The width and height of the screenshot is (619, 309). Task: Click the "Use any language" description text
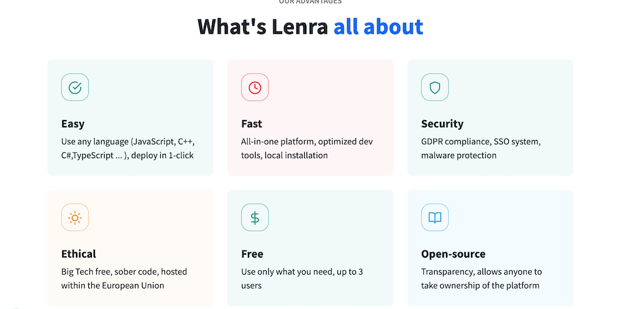[x=128, y=148]
